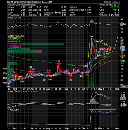128x130 pixels.
Task: Click the 0.81 starting low label
Action: pyautogui.click(x=8, y=86)
